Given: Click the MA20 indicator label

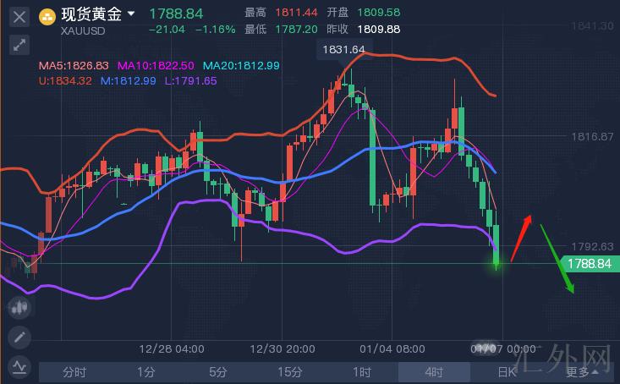Looking at the screenshot, I should click(241, 65).
